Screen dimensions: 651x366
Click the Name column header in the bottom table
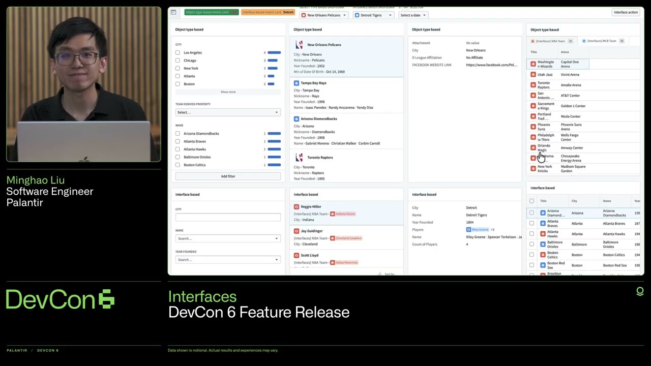tap(607, 201)
